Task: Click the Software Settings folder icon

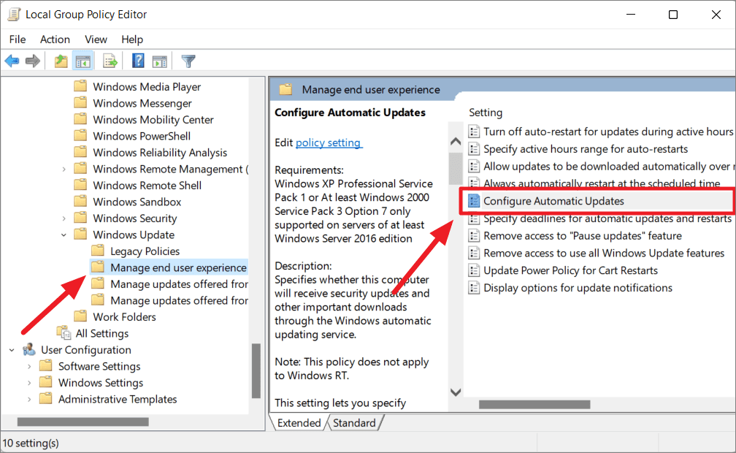Action: [x=46, y=365]
